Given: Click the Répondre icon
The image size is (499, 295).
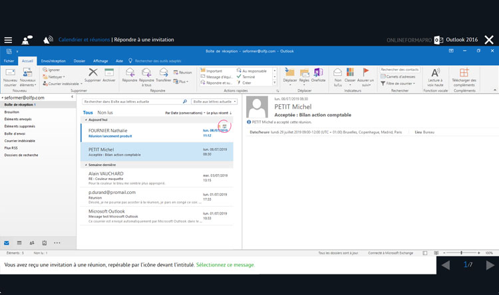Looking at the screenshot, I should point(130,72).
